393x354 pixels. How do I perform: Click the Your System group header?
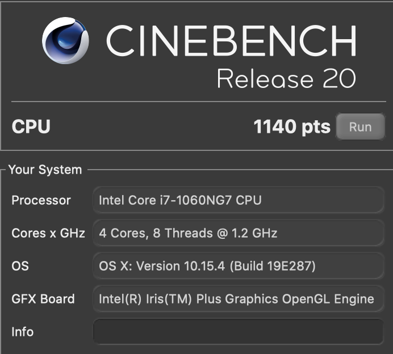45,170
